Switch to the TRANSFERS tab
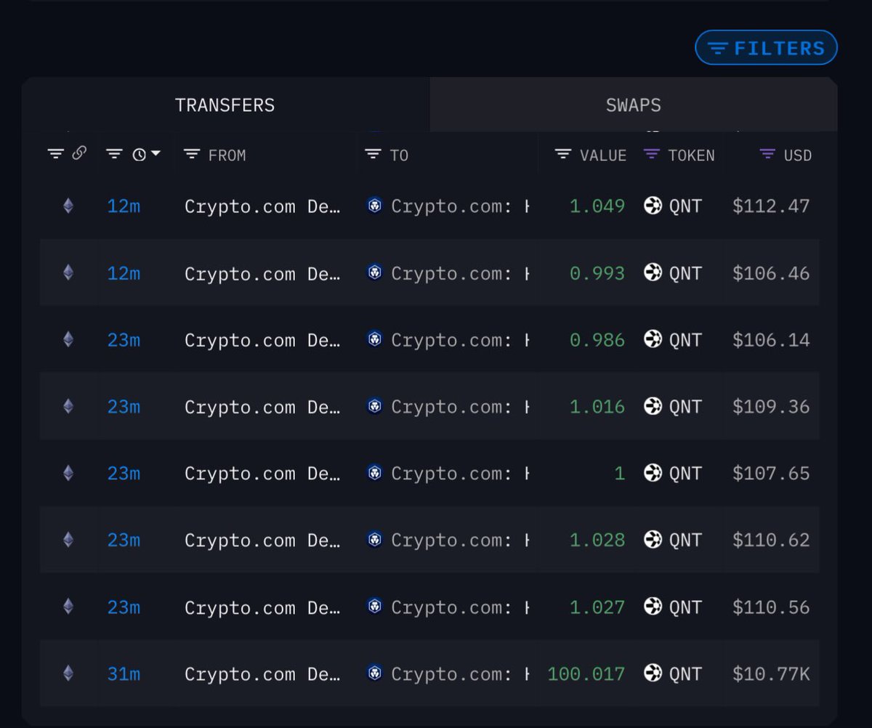This screenshot has height=728, width=872. [x=225, y=105]
